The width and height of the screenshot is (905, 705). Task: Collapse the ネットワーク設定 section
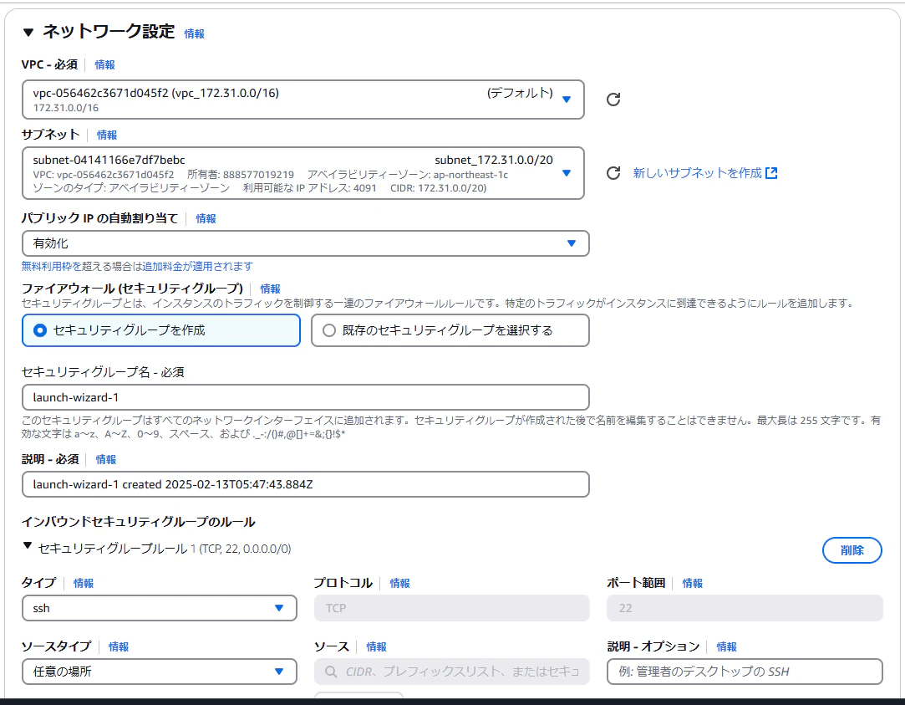[x=28, y=33]
